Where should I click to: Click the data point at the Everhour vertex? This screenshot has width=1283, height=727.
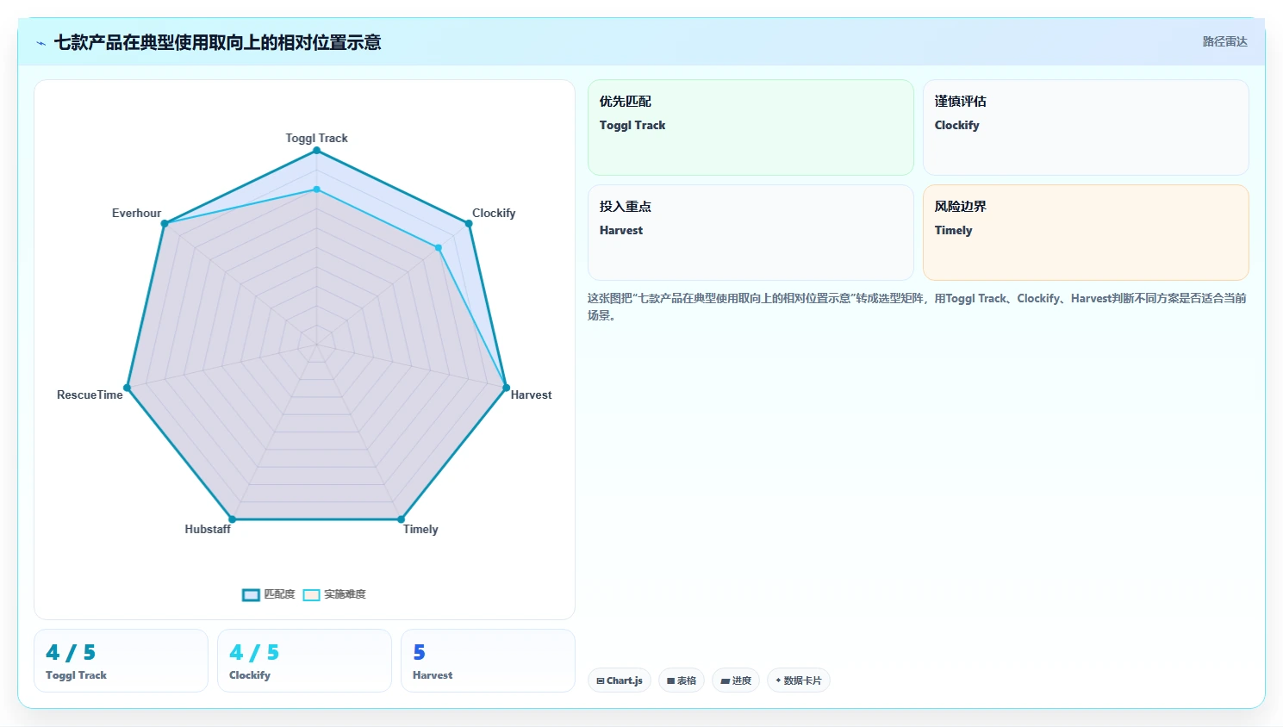(x=165, y=223)
